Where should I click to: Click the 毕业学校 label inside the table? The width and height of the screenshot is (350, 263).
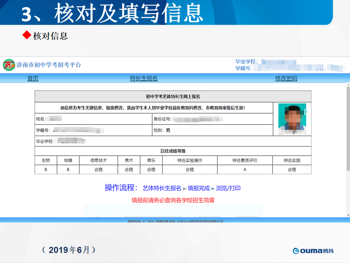pyautogui.click(x=44, y=141)
